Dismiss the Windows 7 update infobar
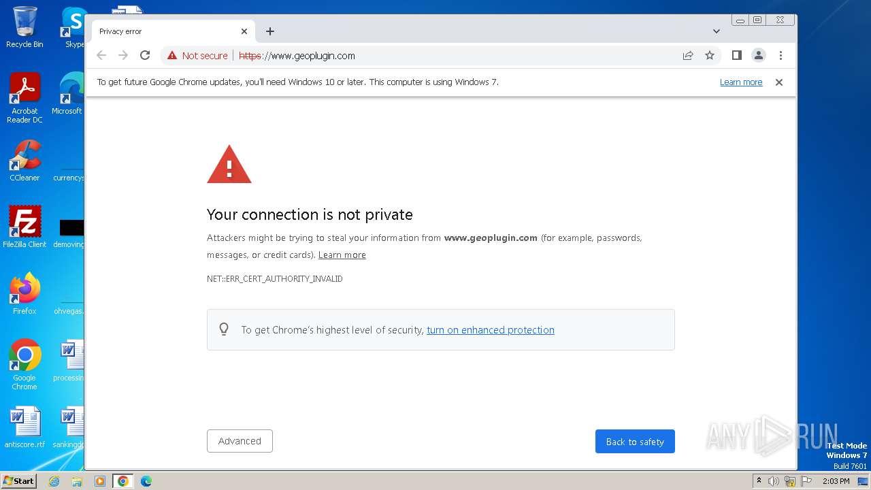 (x=779, y=82)
